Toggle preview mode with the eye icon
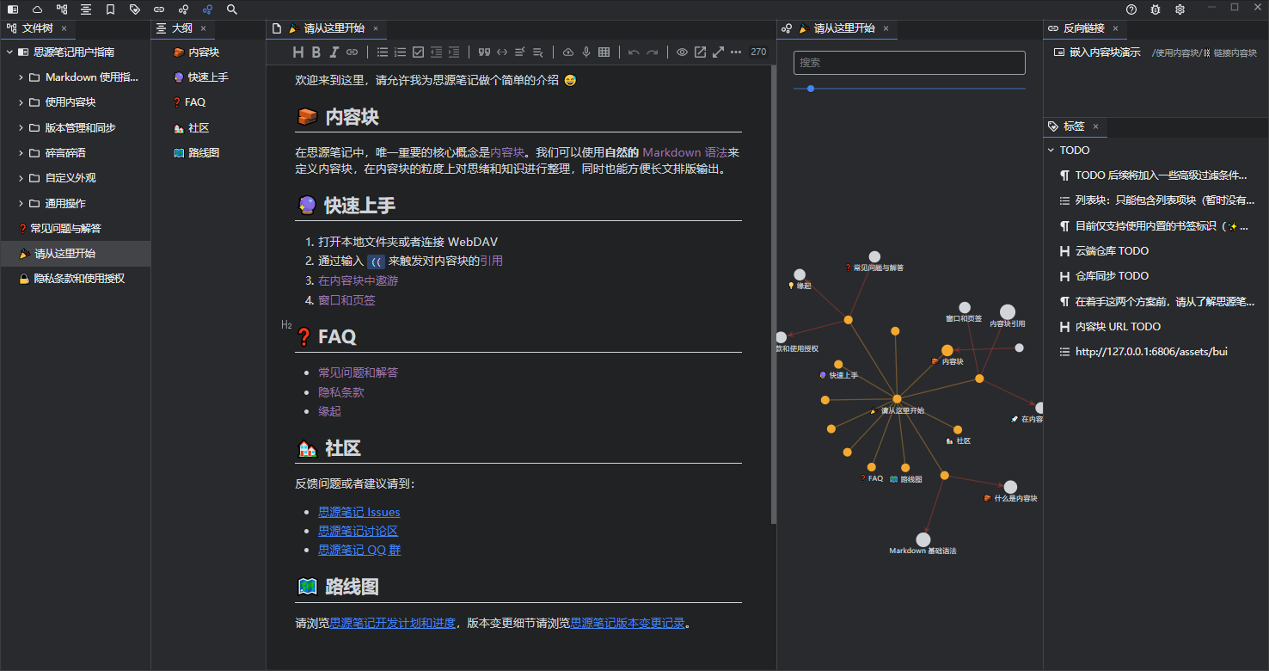 (x=682, y=52)
